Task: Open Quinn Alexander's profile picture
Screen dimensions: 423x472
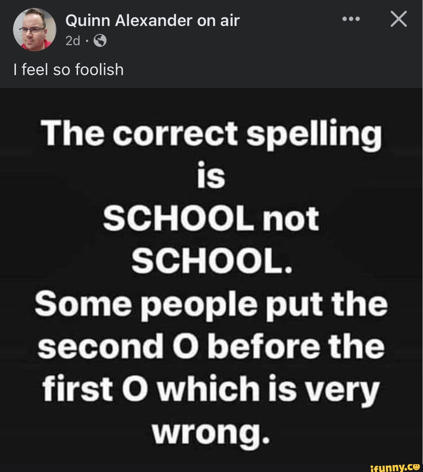Action: click(34, 29)
